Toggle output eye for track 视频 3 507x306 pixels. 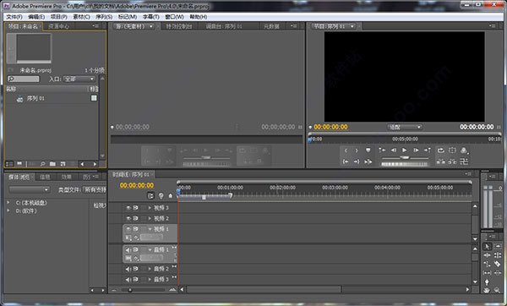[x=128, y=208]
